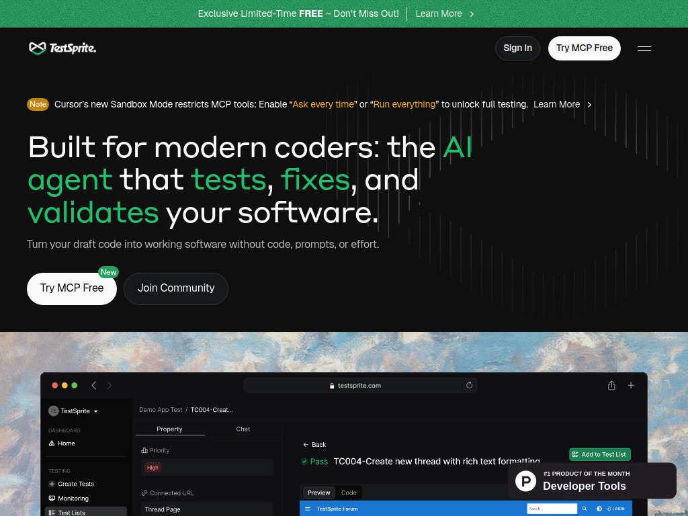Click the arrow next to banner Learn More
Screen dimensions: 688x516
click(x=472, y=14)
